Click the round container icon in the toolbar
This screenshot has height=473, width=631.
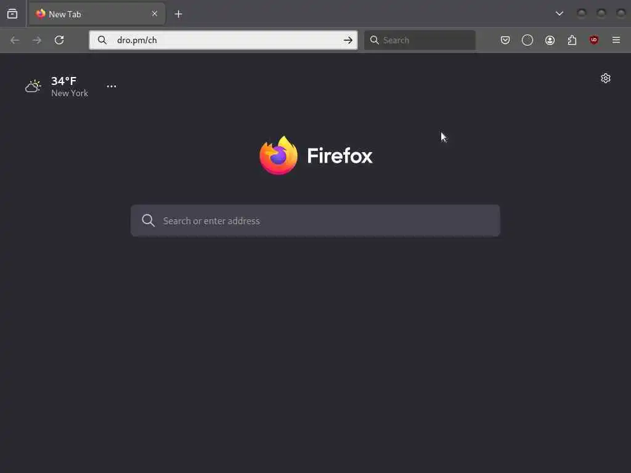click(x=527, y=40)
